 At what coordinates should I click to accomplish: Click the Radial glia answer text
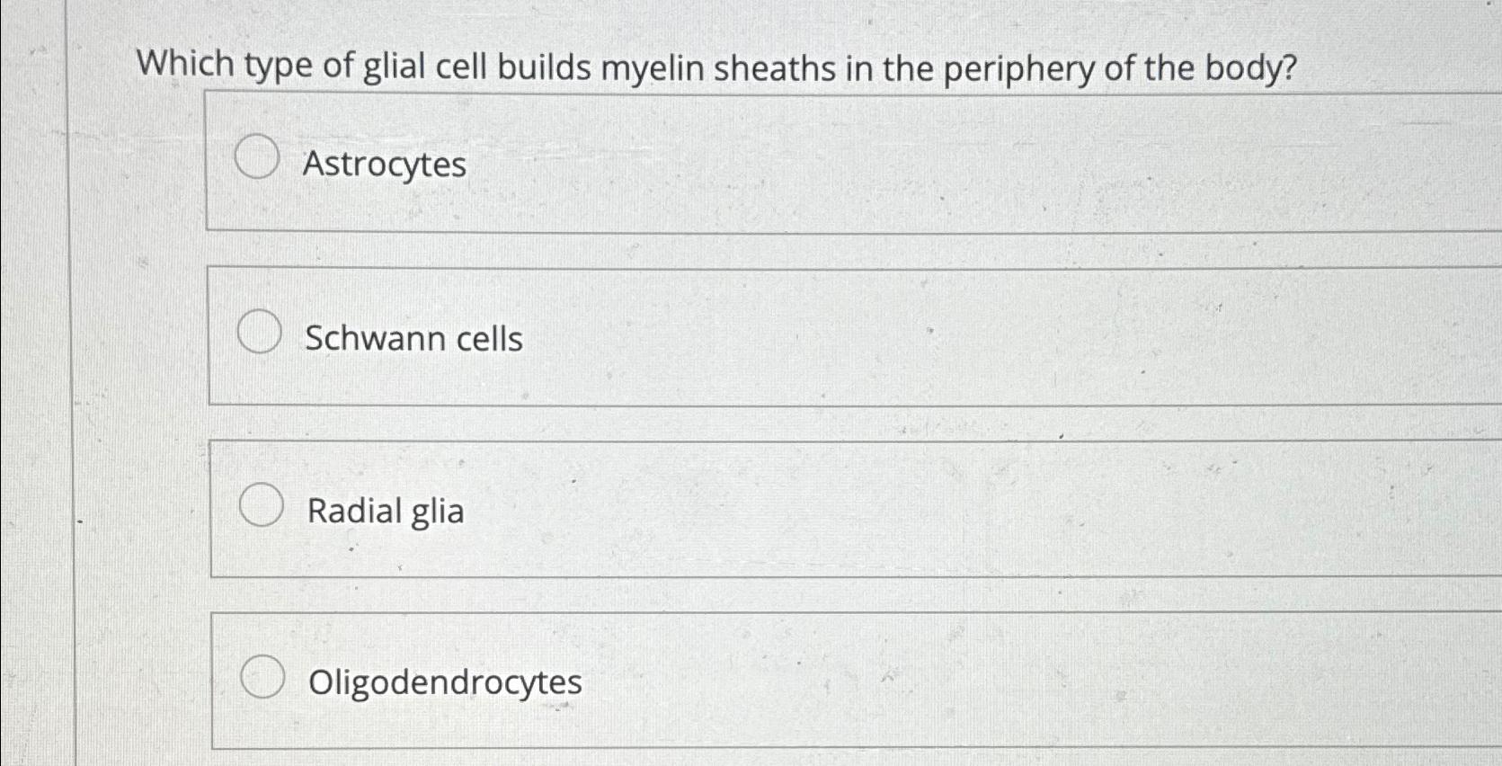pyautogui.click(x=385, y=511)
